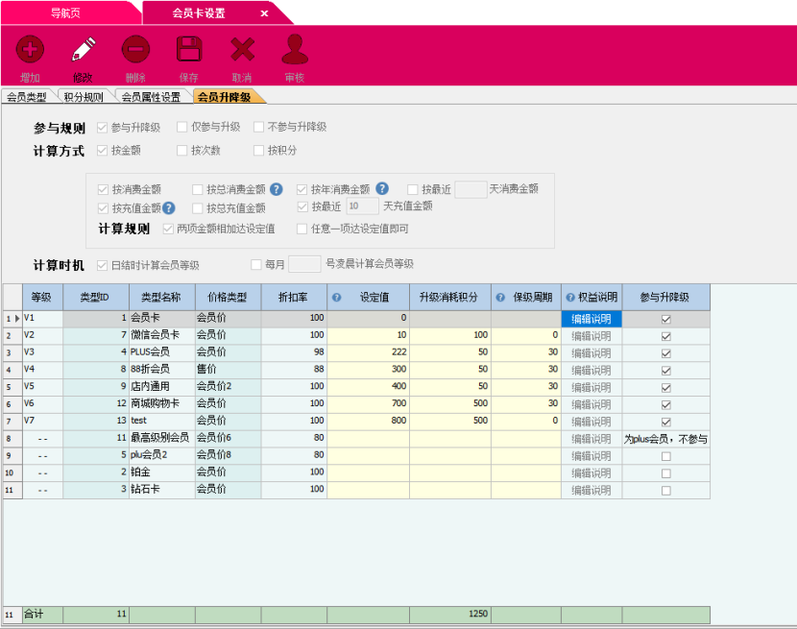The width and height of the screenshot is (797, 629).
Task: Select the 会员卡设置 tab
Action: [x=199, y=13]
